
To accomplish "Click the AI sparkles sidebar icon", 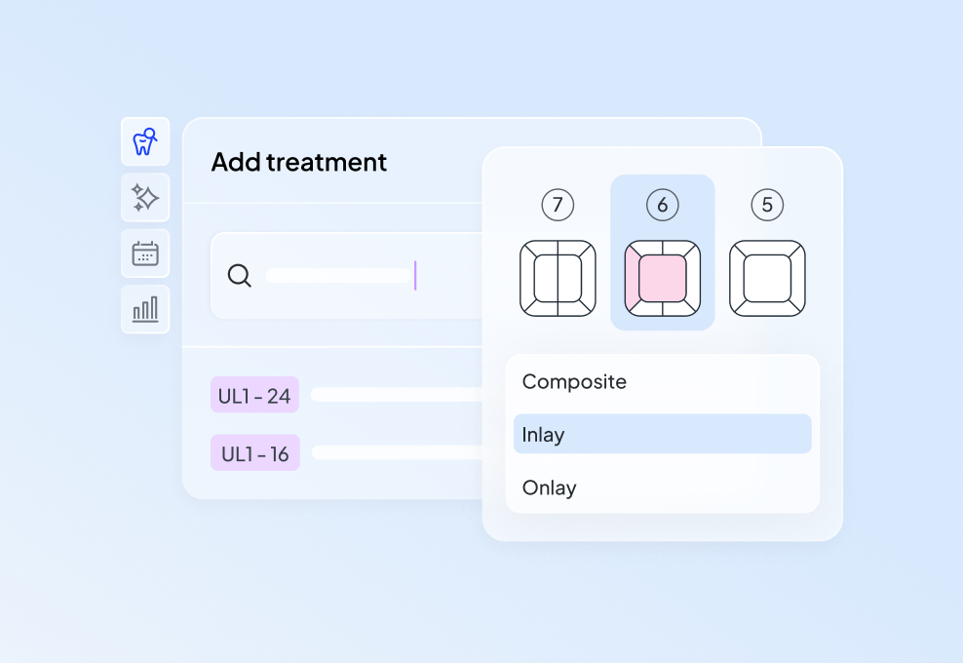I will coord(145,198).
